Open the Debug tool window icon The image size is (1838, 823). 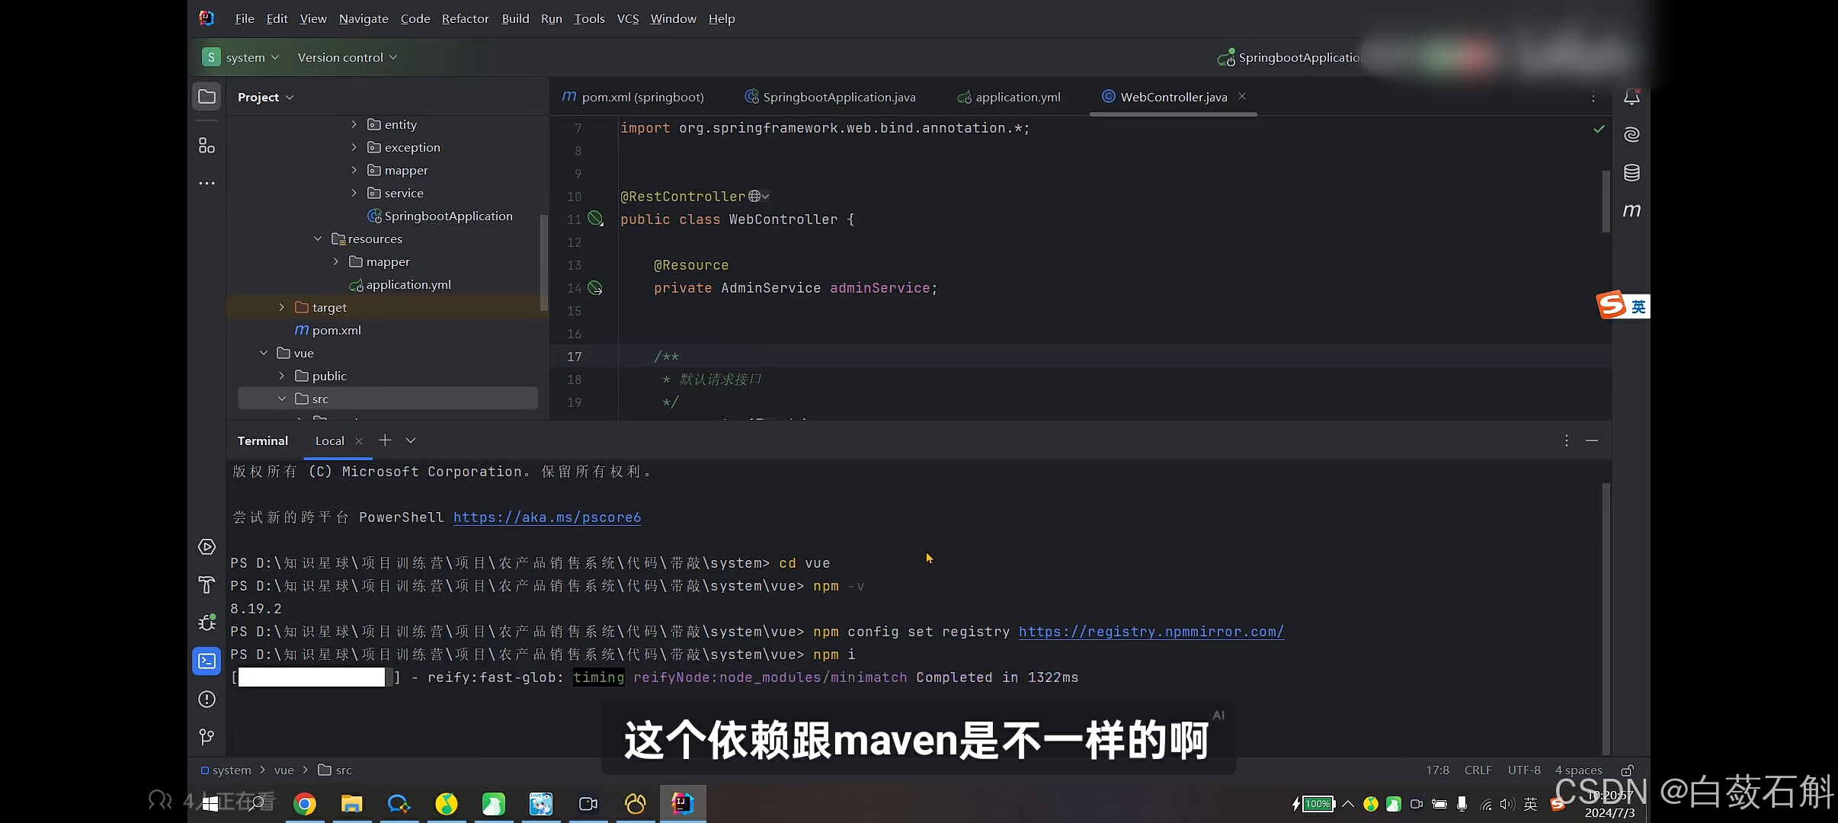click(207, 623)
